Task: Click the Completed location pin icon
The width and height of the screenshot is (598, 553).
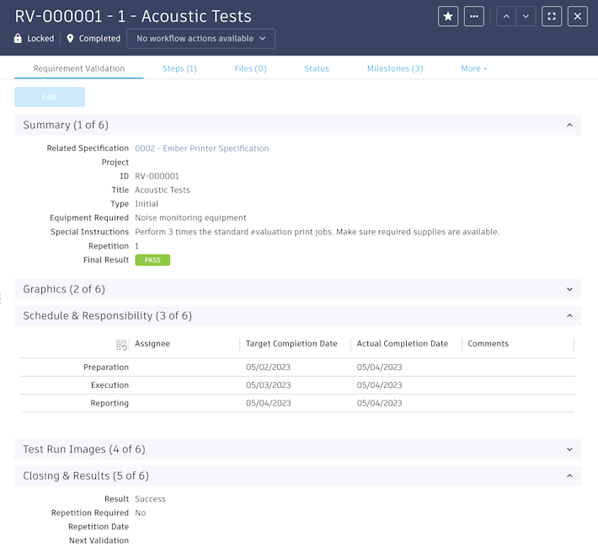Action: pos(71,39)
